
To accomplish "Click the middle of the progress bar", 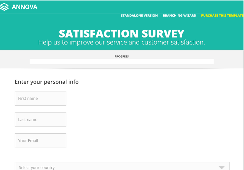I will 122,61.
